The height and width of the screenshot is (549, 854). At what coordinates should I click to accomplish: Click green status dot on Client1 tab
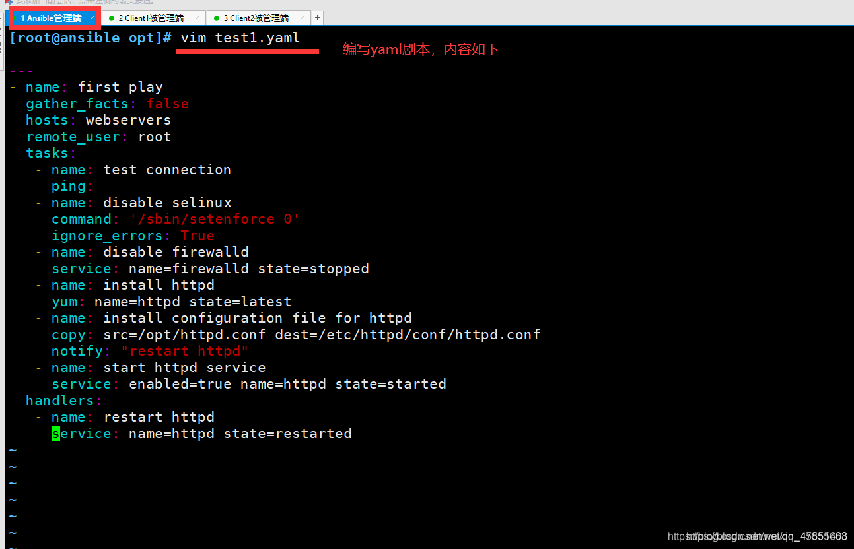[x=112, y=18]
